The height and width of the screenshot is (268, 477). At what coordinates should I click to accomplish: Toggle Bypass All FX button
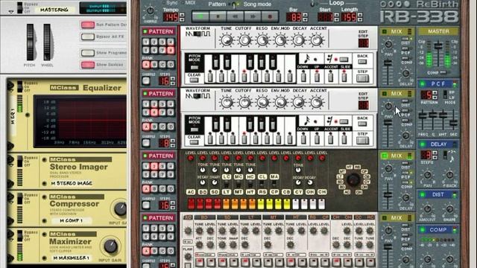88,36
